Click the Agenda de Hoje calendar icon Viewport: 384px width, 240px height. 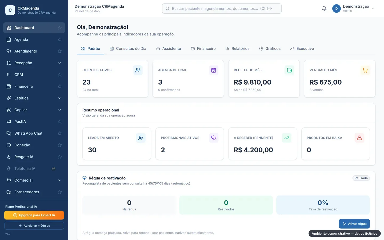pyautogui.click(x=214, y=70)
